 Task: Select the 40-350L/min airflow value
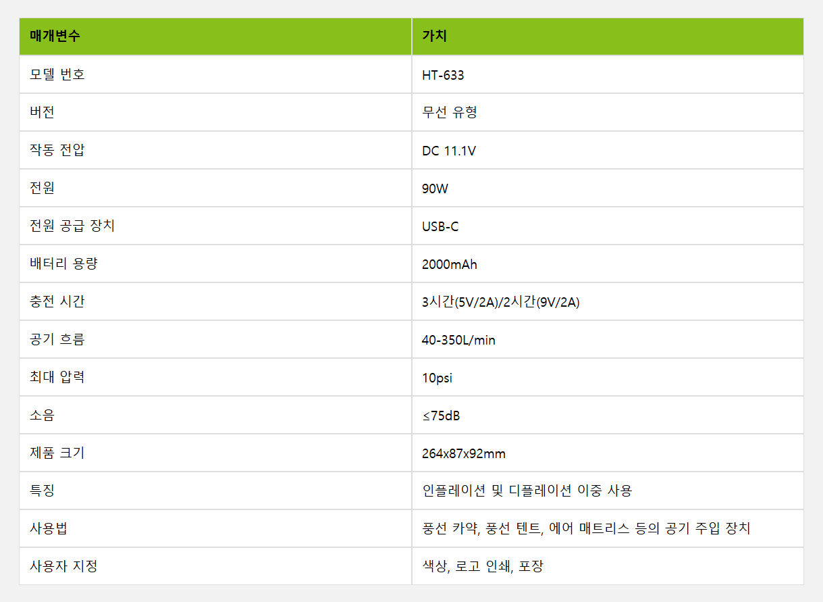[x=458, y=340]
